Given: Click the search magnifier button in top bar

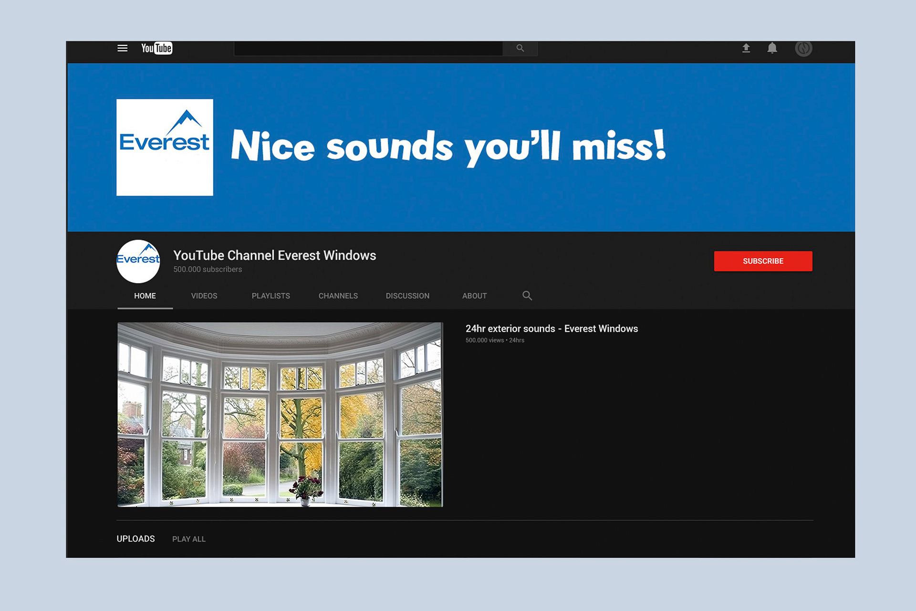Looking at the screenshot, I should tap(520, 48).
